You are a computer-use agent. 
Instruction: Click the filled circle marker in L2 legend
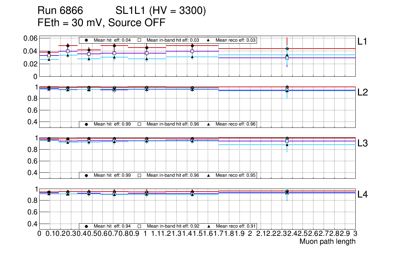(87, 124)
